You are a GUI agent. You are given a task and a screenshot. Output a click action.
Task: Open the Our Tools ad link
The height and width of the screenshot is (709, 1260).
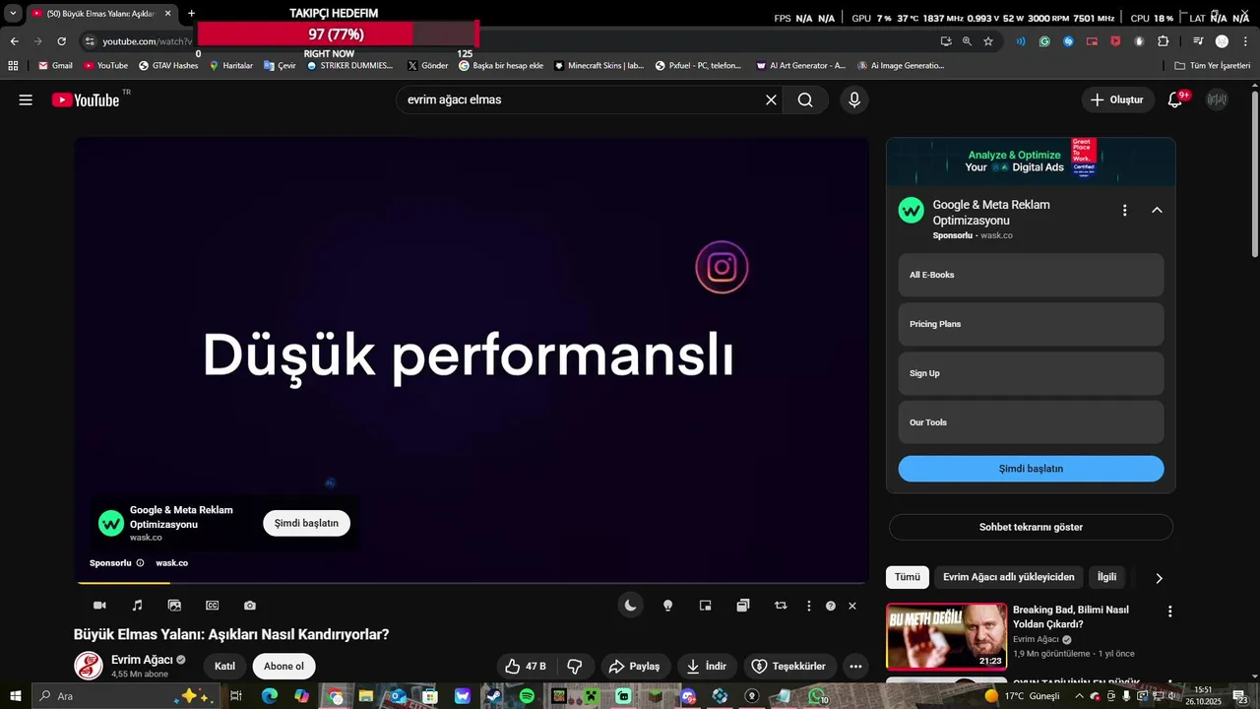click(1031, 422)
